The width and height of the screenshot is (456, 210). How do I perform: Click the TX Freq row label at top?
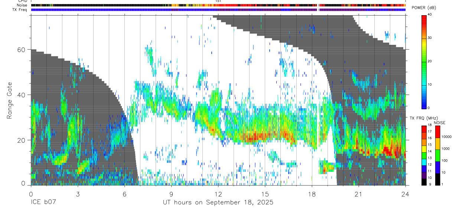tap(20, 9)
